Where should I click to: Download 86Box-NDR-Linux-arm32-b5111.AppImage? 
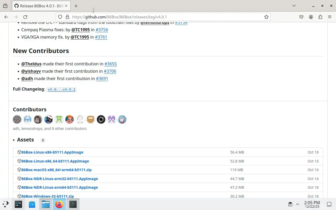click(x=60, y=179)
